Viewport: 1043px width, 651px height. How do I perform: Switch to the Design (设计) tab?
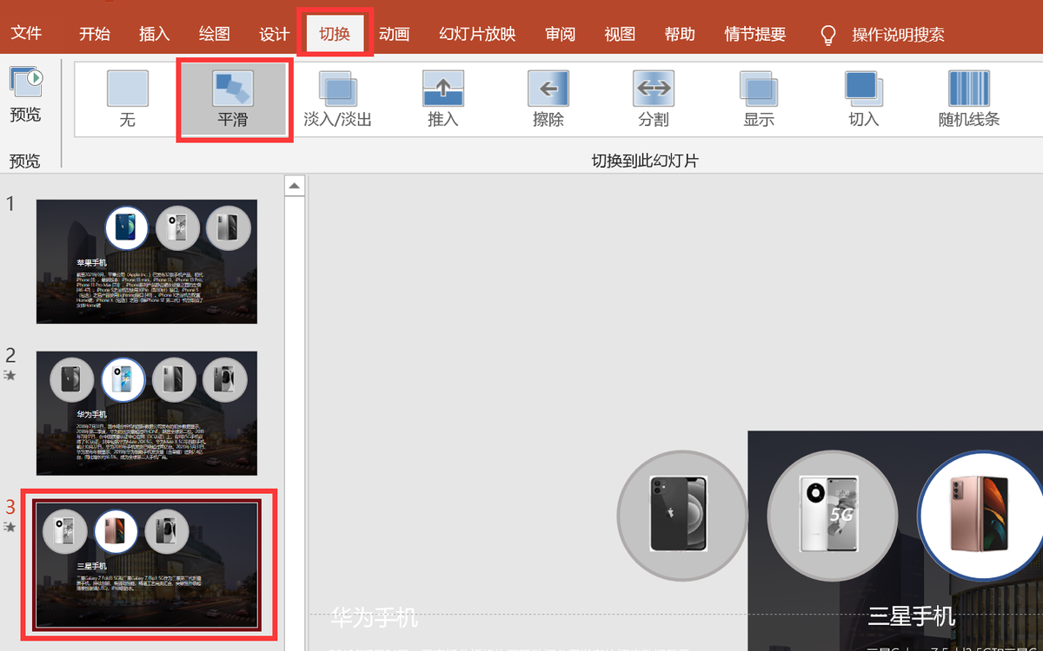[x=275, y=35]
